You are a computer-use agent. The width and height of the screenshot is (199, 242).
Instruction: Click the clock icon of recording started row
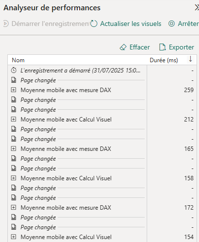click(x=14, y=71)
